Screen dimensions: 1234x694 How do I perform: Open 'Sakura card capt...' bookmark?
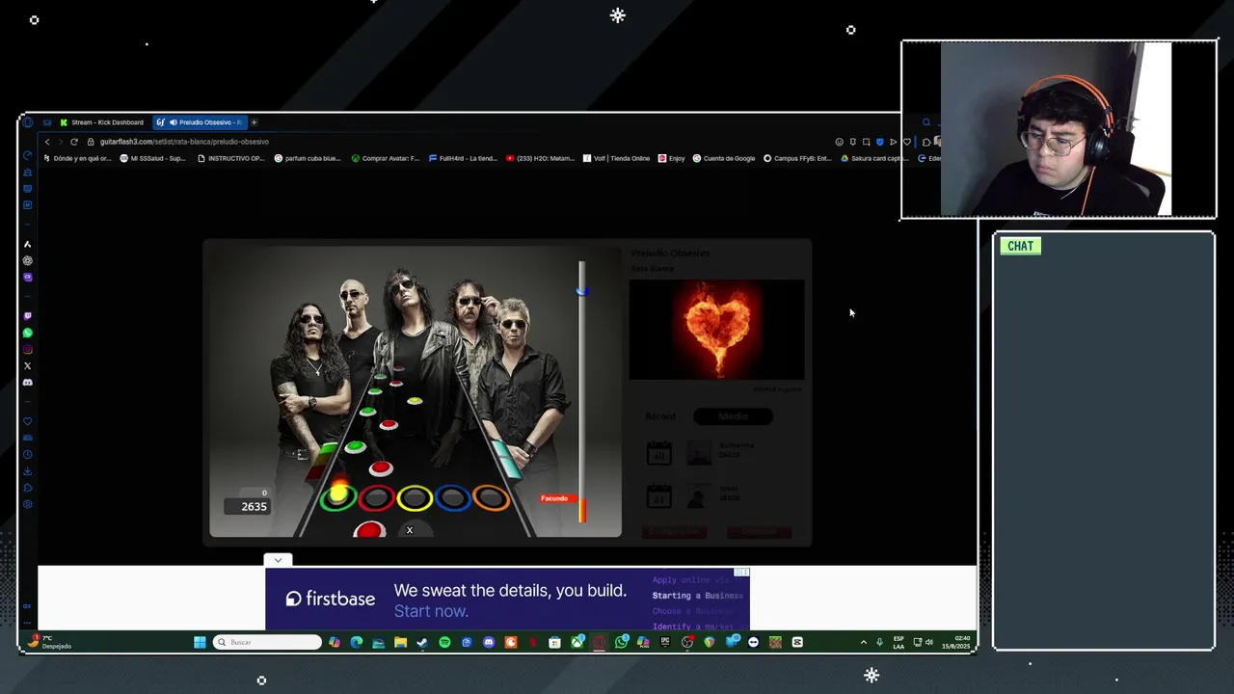(x=873, y=158)
